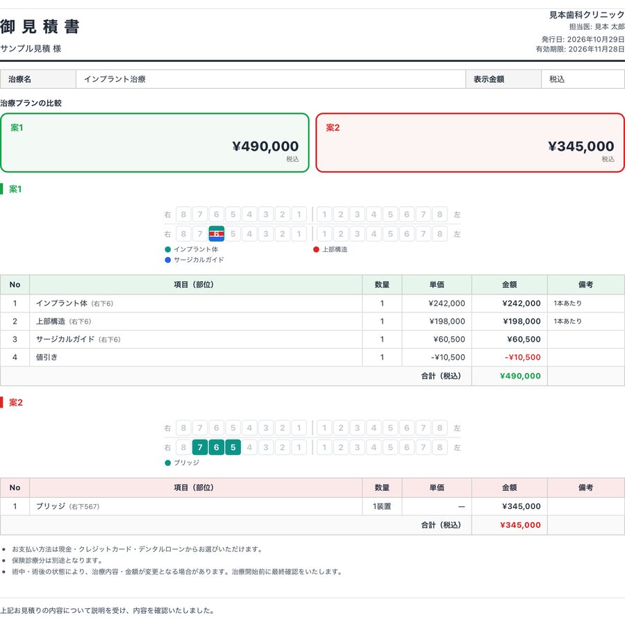
Task: Click サージカルガイド (右下6) item cell
Action: [x=196, y=339]
